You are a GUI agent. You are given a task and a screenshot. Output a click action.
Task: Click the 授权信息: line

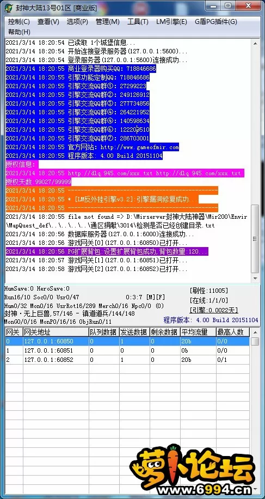pos(22,164)
